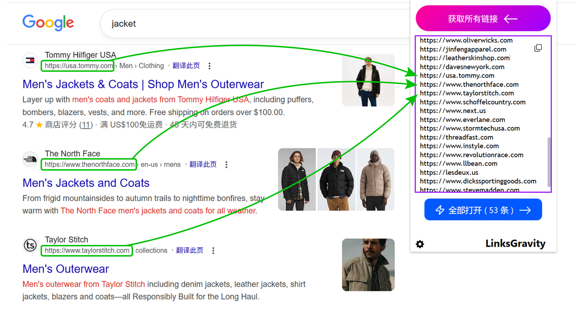Click the Taylor Stitch site favicon
The height and width of the screenshot is (309, 576).
coord(30,245)
